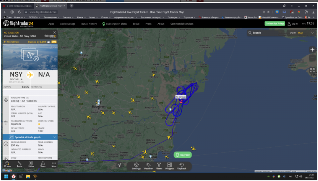Open More flight options
The height and width of the screenshot is (181, 318).
tap(54, 164)
